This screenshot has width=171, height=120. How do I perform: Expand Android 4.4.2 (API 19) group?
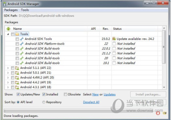[x=8, y=83]
